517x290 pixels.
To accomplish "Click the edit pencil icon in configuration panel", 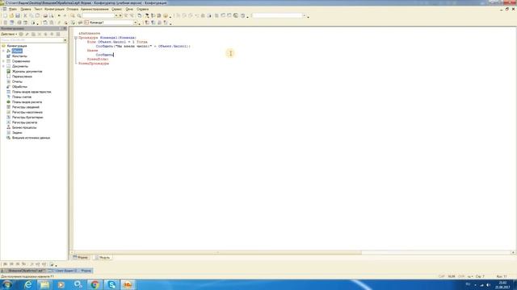I will pyautogui.click(x=27, y=34).
